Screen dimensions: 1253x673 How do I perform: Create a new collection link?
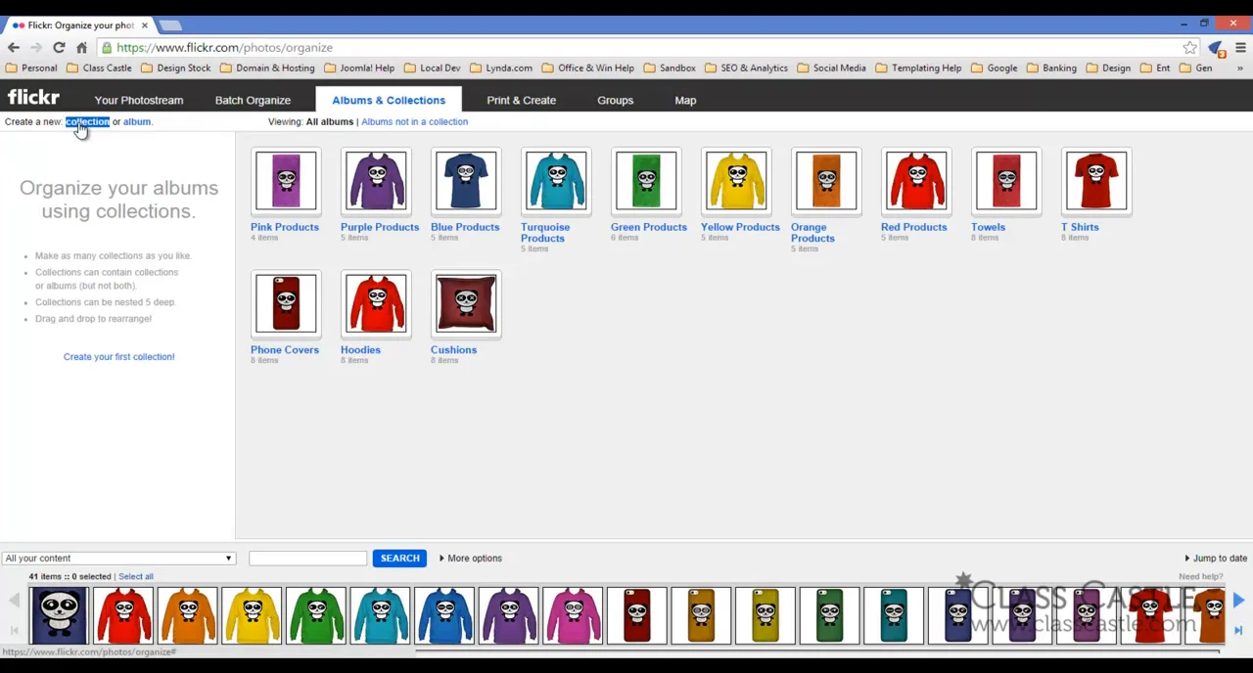[87, 121]
